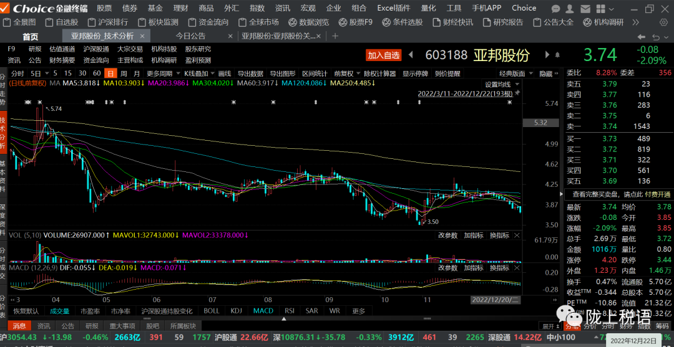Screen dimensions: 674x347
Task: Open 全球市场 global markets shortcut
Action: click(x=258, y=22)
